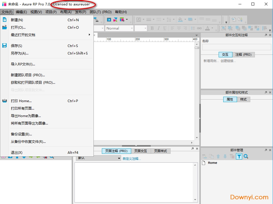
Task: Open the line pattern dropdown arrow
Action: pos(164,20)
